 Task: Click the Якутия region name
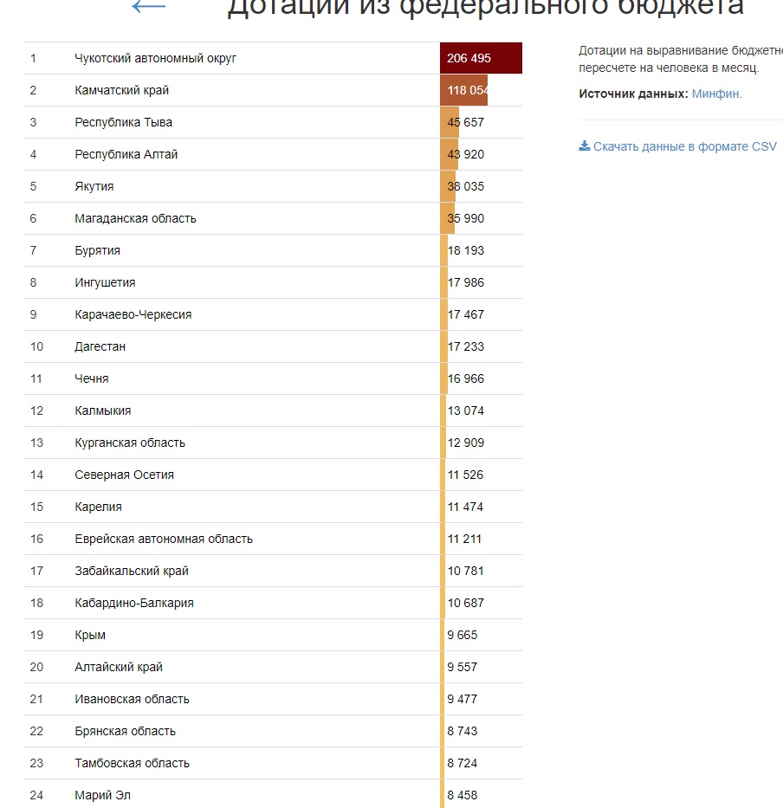tap(94, 186)
